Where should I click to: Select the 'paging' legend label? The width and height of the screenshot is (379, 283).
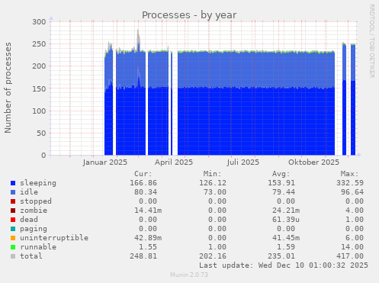(34, 229)
